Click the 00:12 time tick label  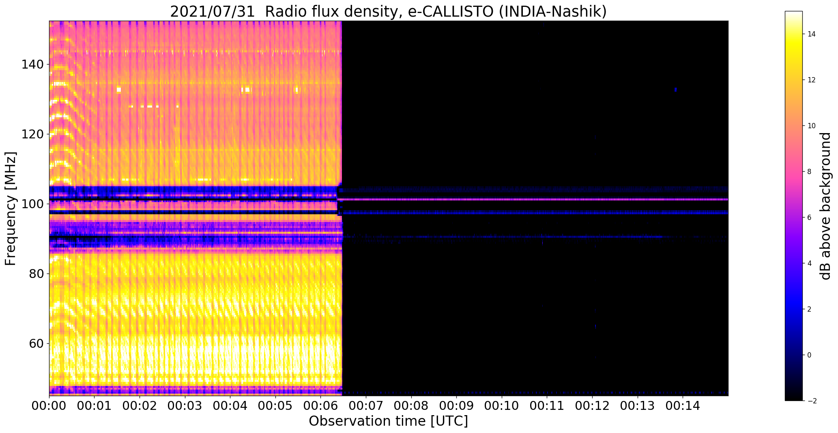tap(592, 405)
